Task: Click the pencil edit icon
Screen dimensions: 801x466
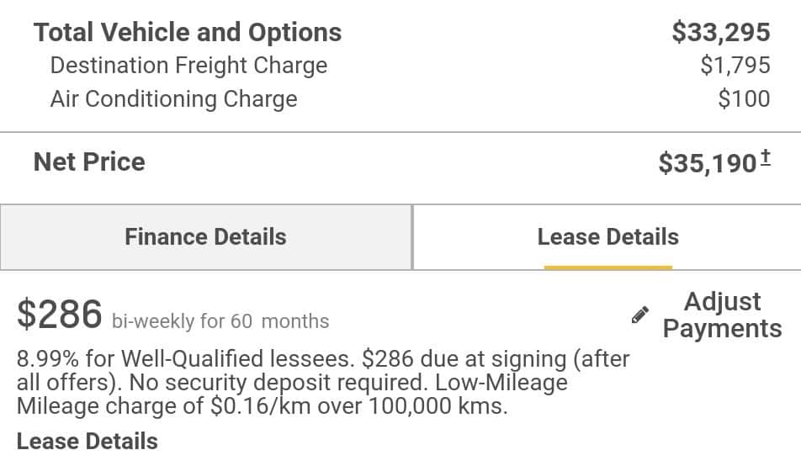Action: point(640,315)
